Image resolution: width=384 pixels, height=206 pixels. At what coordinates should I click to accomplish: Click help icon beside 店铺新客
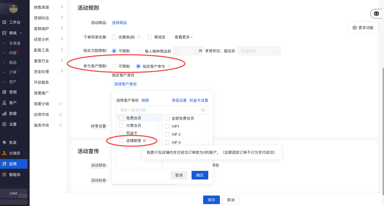[145, 141]
